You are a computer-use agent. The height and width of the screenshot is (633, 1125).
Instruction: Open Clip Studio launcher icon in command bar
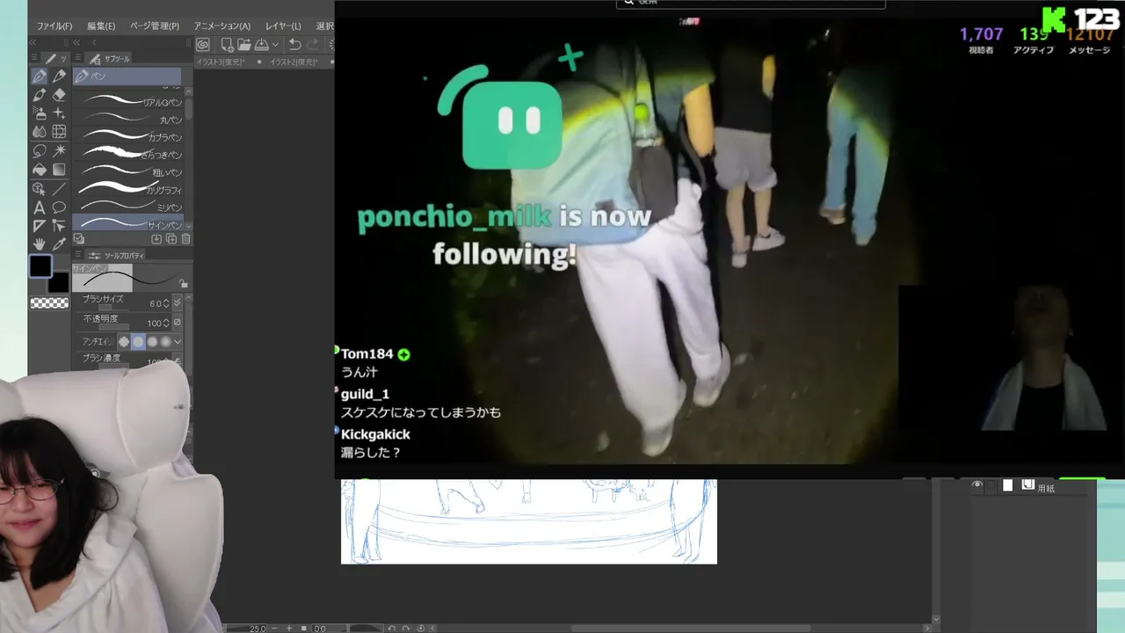[203, 45]
